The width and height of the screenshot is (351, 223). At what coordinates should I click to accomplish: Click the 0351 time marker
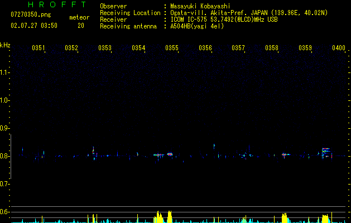coord(39,48)
